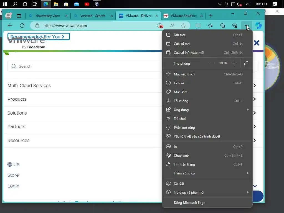Add page to favorites with the star icon

[183, 26]
